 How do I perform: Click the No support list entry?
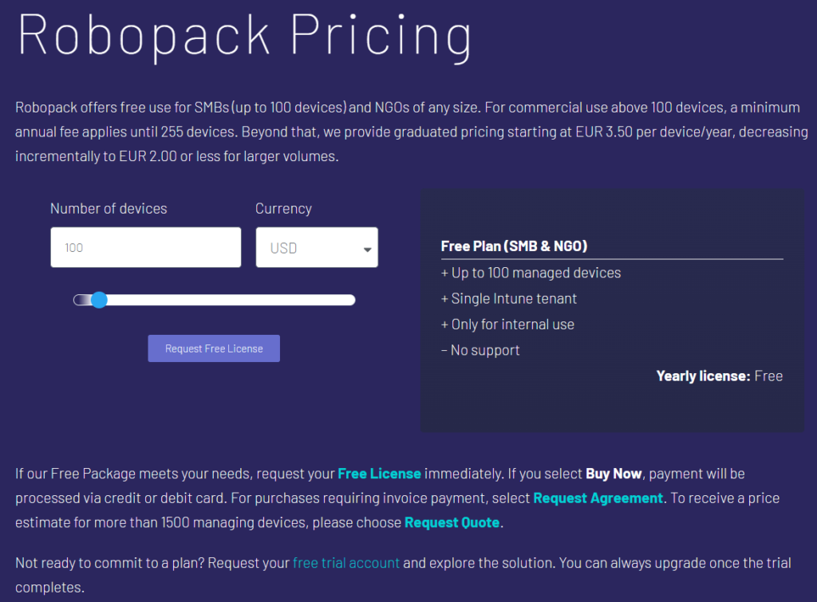480,349
